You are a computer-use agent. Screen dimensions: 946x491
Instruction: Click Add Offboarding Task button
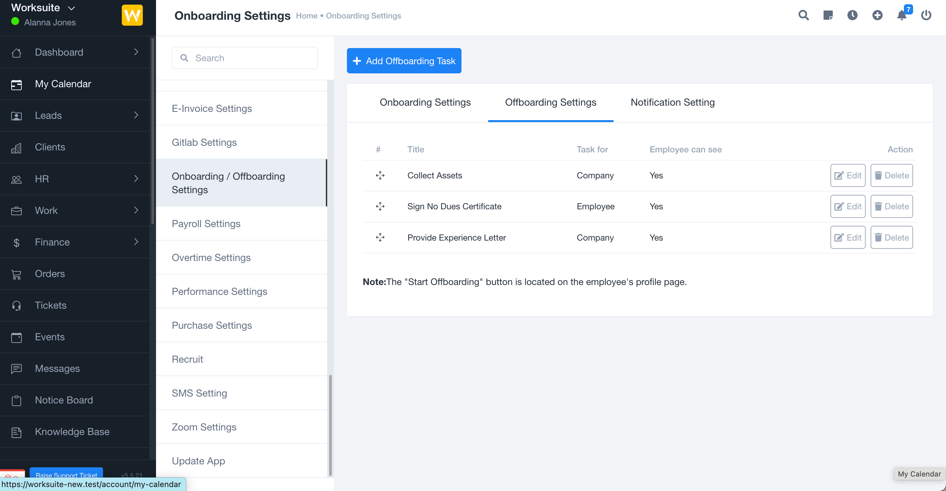click(x=404, y=61)
